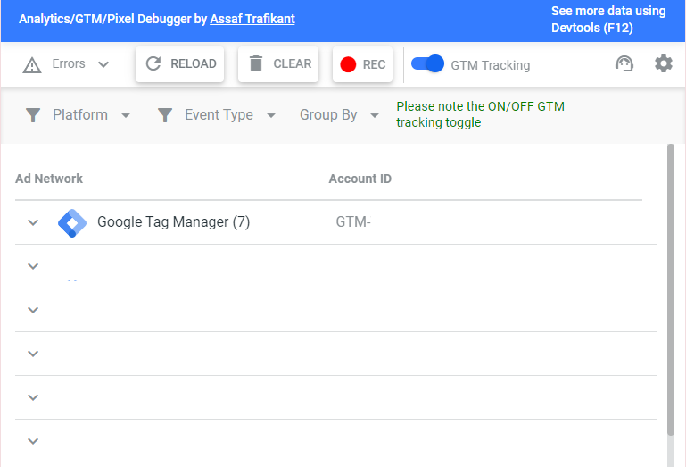Open settings with the gear icon
The width and height of the screenshot is (686, 467).
(663, 64)
